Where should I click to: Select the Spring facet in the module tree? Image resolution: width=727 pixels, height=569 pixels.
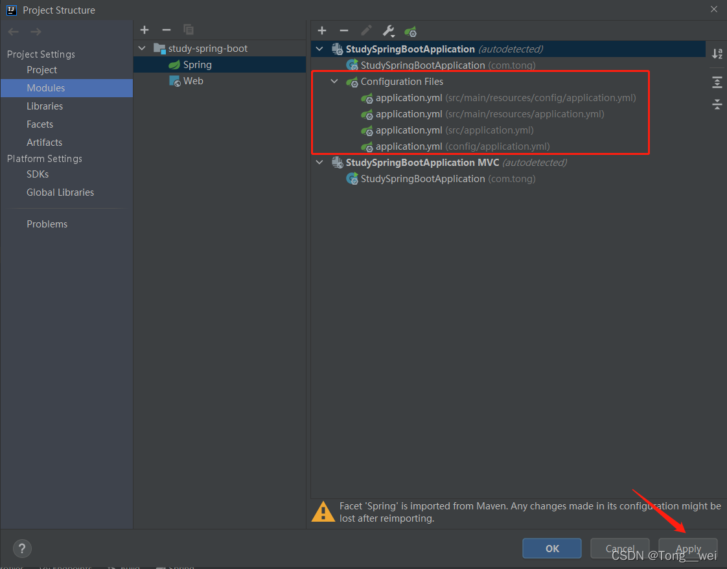click(220, 65)
